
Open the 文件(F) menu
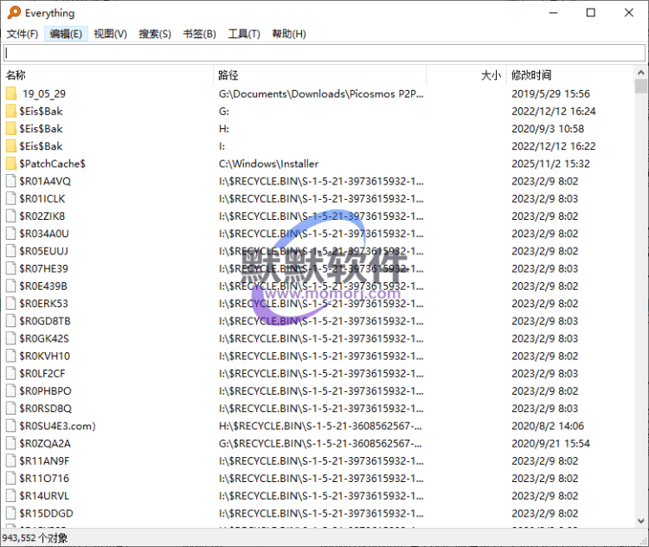[x=22, y=34]
